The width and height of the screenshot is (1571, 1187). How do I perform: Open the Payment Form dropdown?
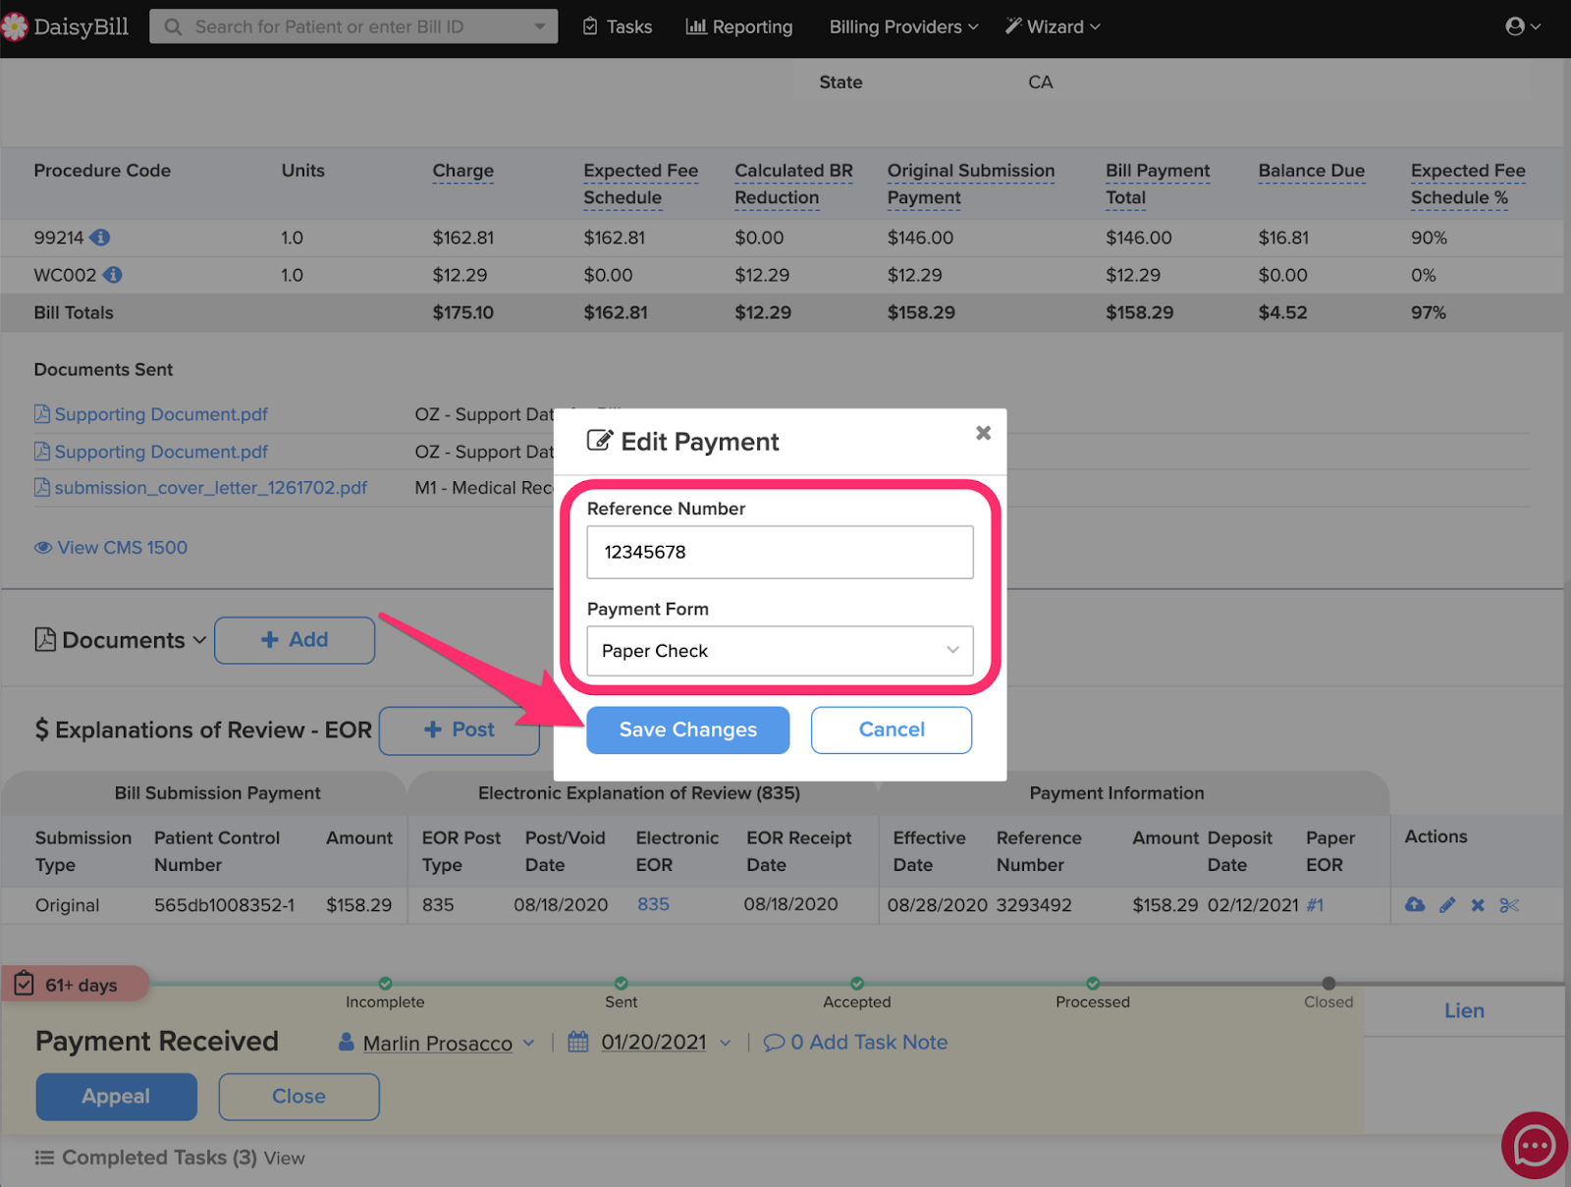(780, 651)
